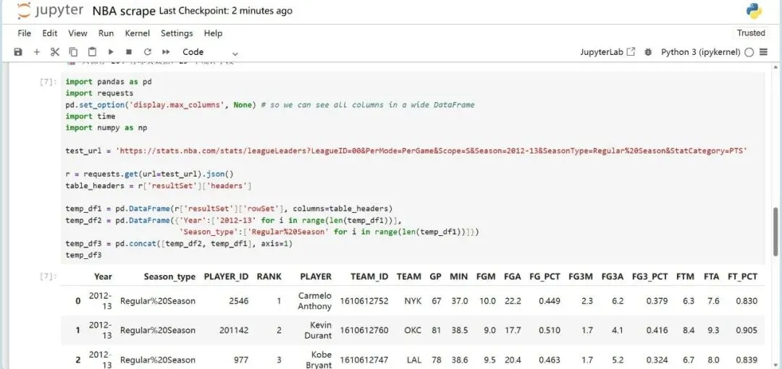Click the FT_PCT column header

click(x=742, y=276)
